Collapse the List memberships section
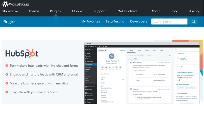Screen dimensions: 204x116 (176, 93)
